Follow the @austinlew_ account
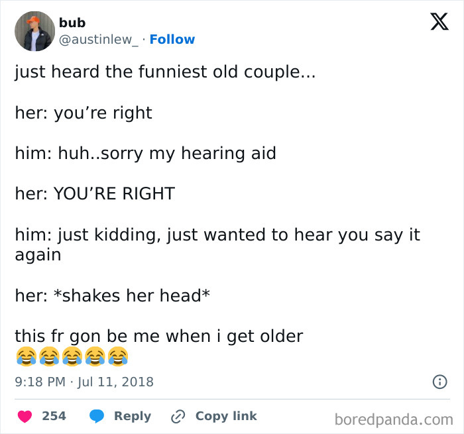 [x=172, y=40]
